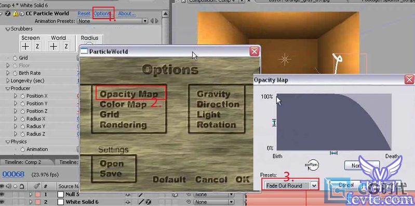Click Cancel in ParticleWorld options window
Image resolution: width=415 pixels, height=206 pixels.
coord(211,180)
